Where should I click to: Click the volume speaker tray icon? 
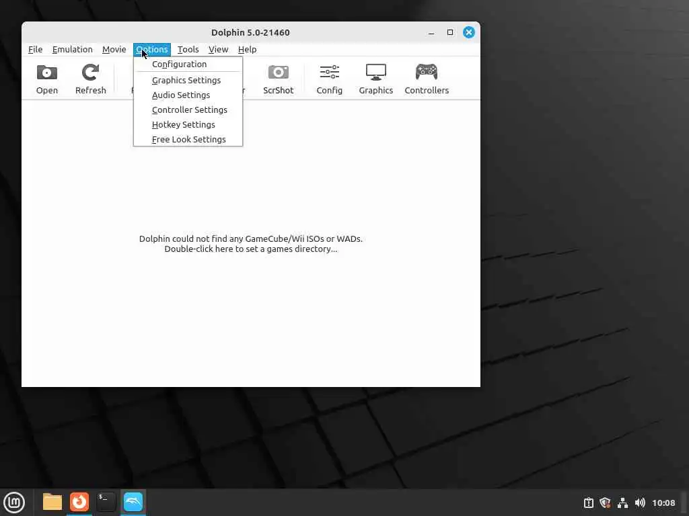(640, 503)
